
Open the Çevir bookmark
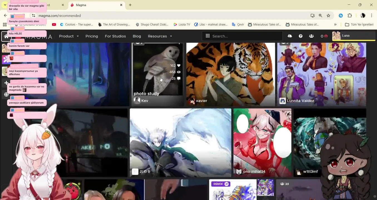tap(238, 24)
